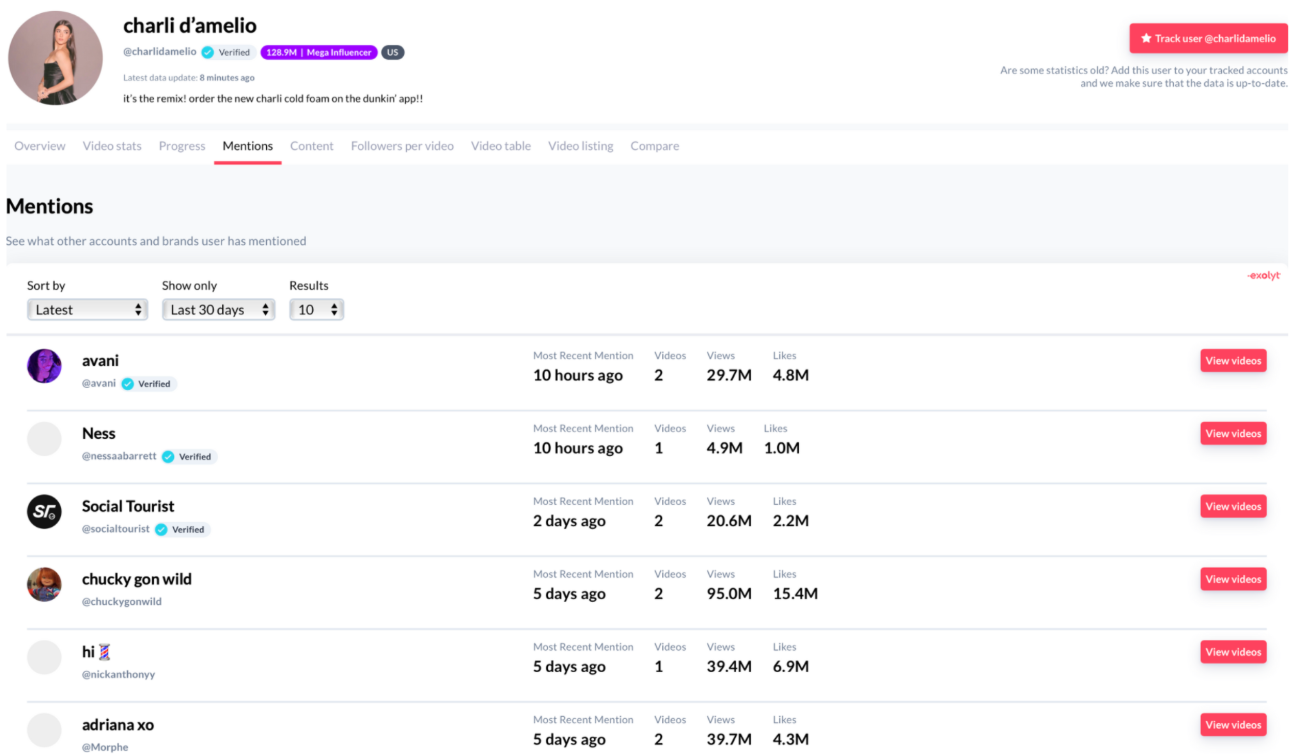Click the Social Tourist logo avatar
The image size is (1301, 755).
44,511
